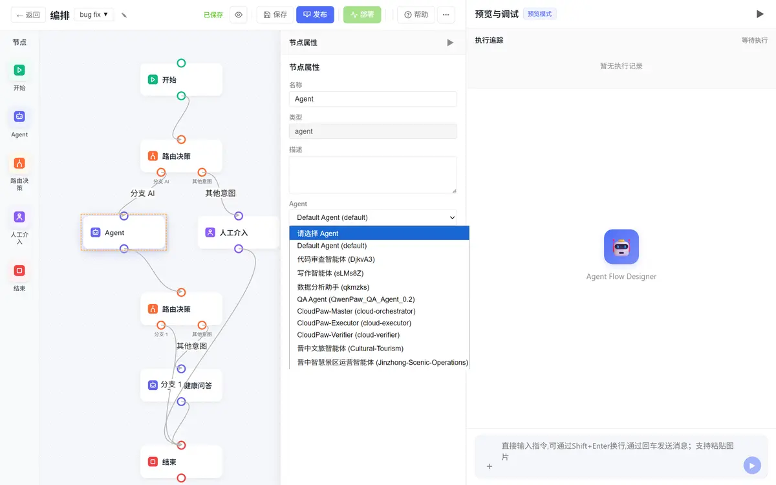Select the upper 路由决策 node on canvas
Screen dimensions: 776x485
(x=181, y=156)
